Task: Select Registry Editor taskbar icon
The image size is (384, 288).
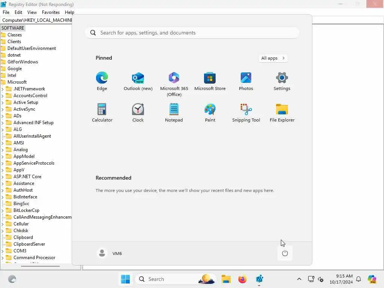Action: tap(259, 279)
